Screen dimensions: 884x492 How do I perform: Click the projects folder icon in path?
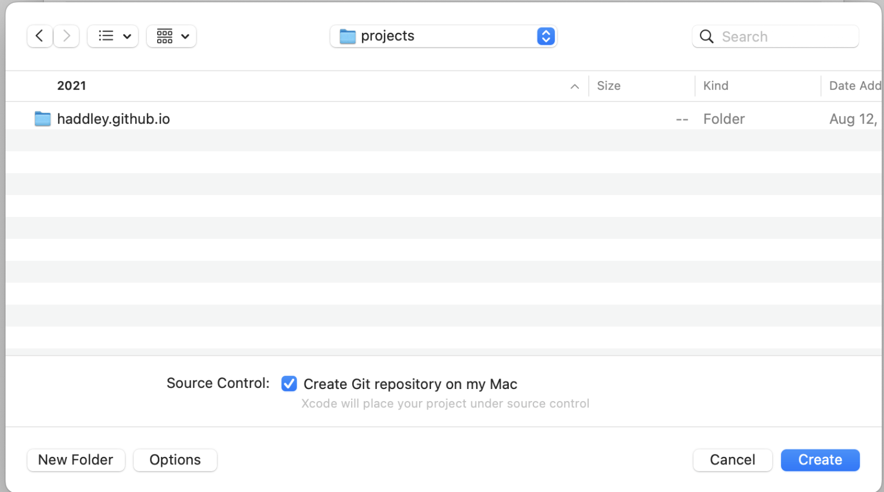tap(348, 36)
